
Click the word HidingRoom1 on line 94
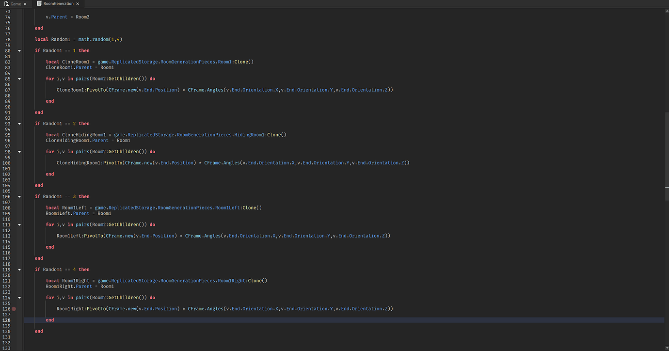(249, 134)
